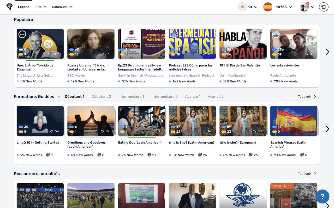This screenshot has width=334, height=208.
Task: Show next Formations Guidées courses arrow
Action: tap(327, 128)
